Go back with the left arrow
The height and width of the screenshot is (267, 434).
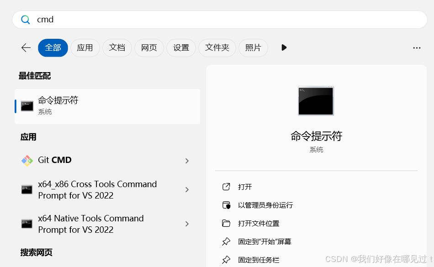pyautogui.click(x=26, y=48)
